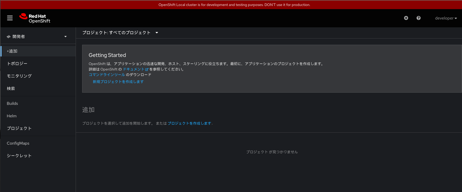Click the プロジェクトを作成します link

tap(190, 123)
